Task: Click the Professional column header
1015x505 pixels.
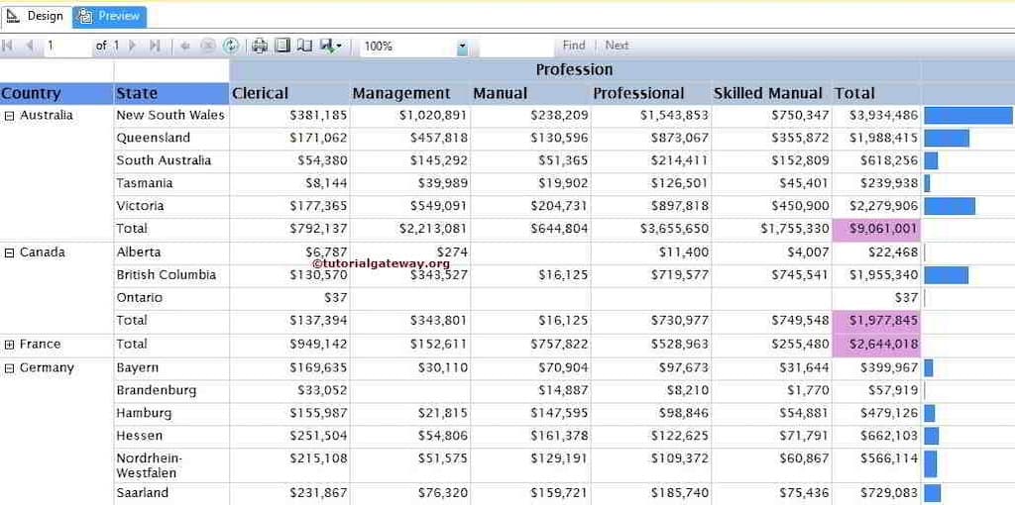Action: coord(651,94)
